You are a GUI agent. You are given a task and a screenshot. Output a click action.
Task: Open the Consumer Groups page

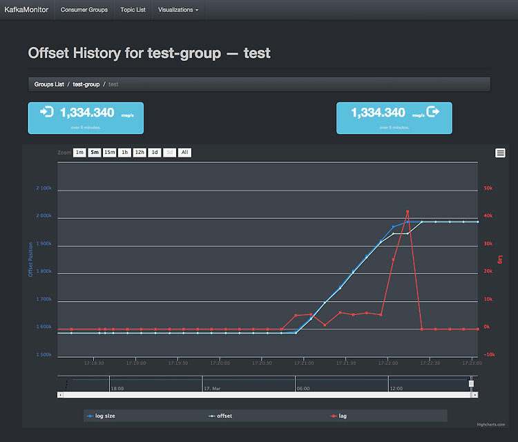point(84,10)
